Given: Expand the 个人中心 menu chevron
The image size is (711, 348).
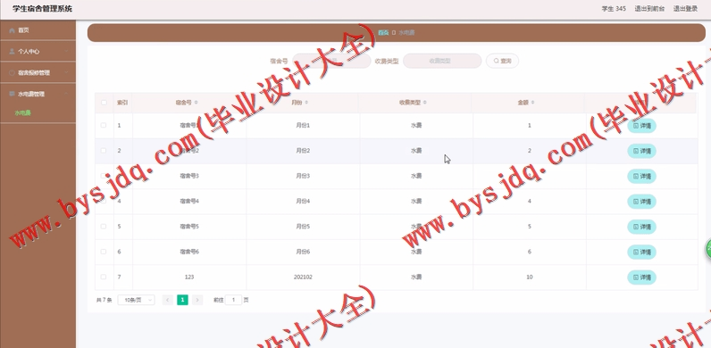Looking at the screenshot, I should [67, 52].
